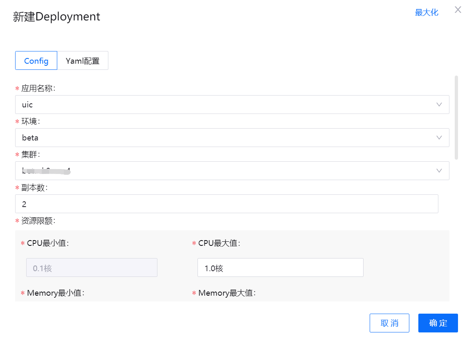Click the 确定 confirm button
The image size is (467, 341).
[438, 323]
